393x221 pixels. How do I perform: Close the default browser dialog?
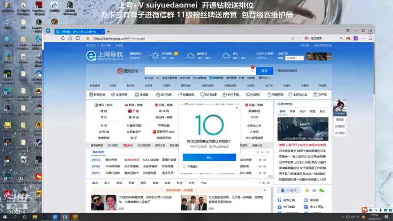(237, 108)
